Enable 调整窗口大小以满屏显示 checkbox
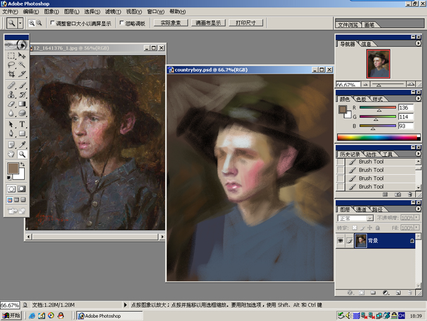 coord(53,23)
